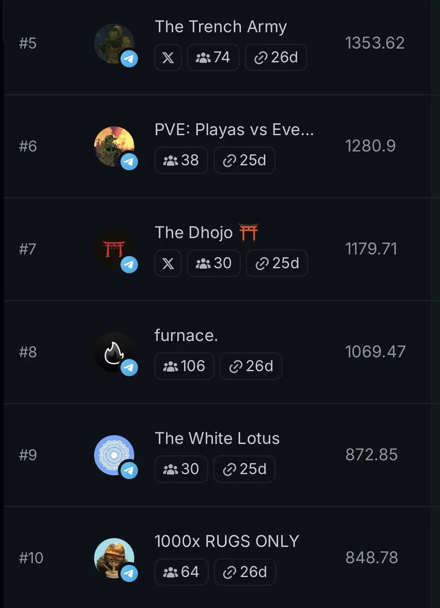Open The Dhojo X profile icon

coord(168,263)
